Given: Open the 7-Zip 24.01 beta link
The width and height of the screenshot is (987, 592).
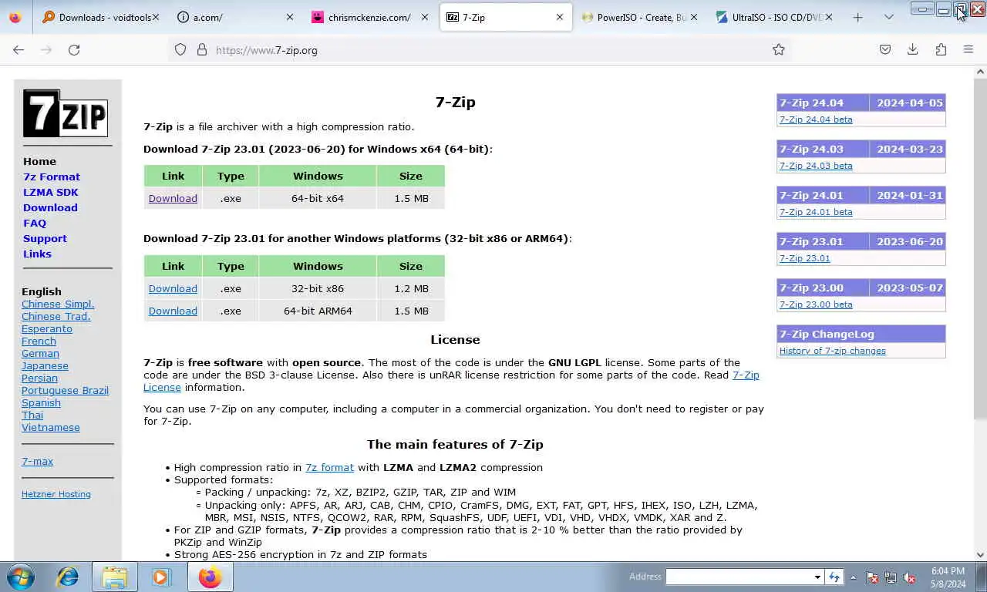Looking at the screenshot, I should point(816,212).
